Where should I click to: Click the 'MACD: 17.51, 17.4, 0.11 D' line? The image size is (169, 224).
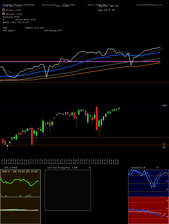click(x=16, y=22)
